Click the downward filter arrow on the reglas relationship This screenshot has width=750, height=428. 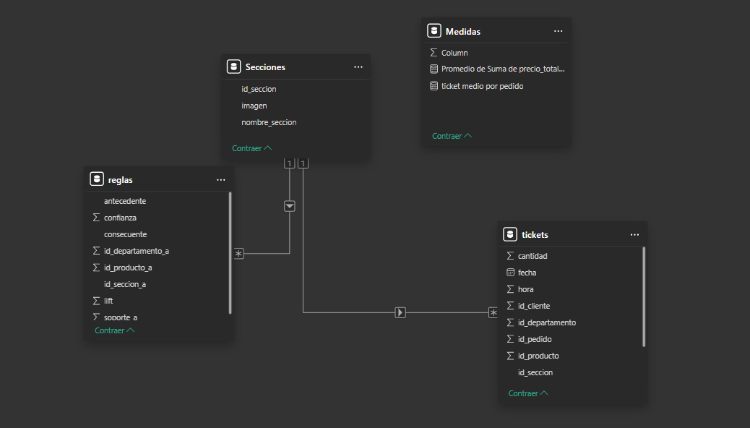pyautogui.click(x=290, y=206)
